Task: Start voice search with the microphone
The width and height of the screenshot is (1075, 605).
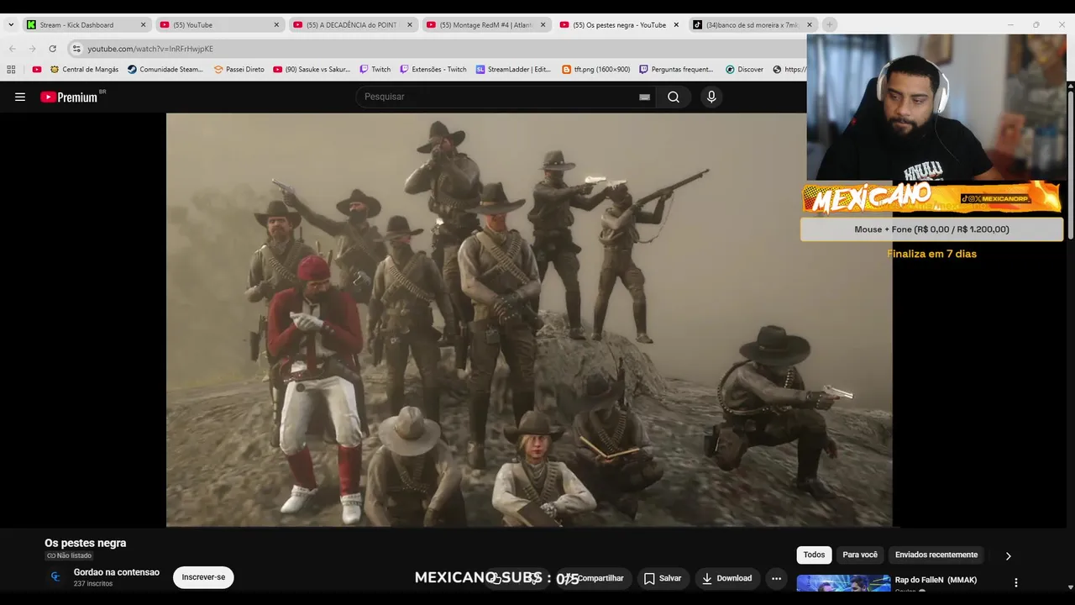Action: [711, 97]
